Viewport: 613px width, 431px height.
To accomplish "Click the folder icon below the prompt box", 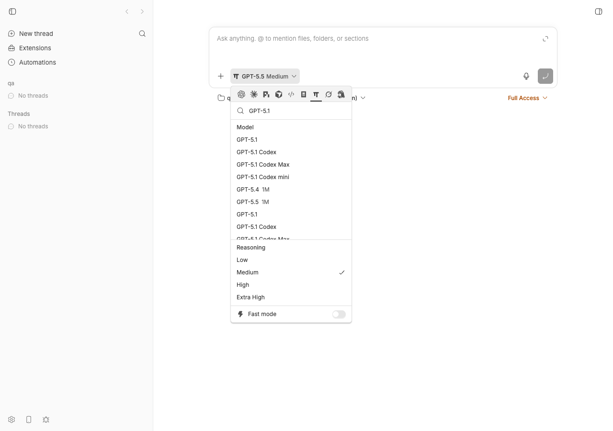I will (x=221, y=98).
